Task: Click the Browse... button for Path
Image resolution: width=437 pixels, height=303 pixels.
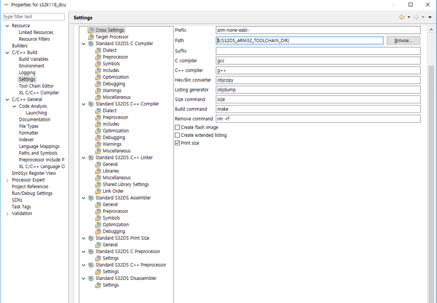Action: coord(403,40)
